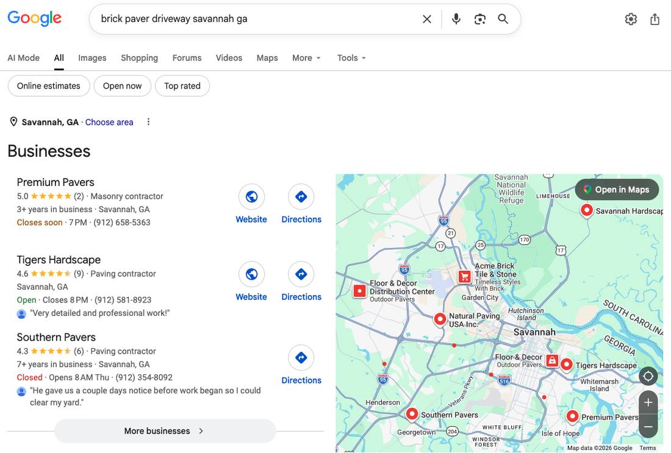
Task: Click the Directions icon for Premium Pavers
Action: (x=301, y=197)
